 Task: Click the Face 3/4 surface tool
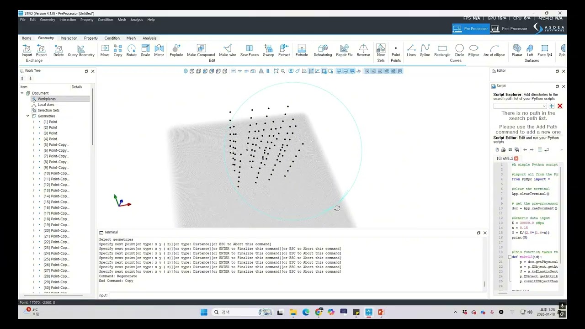click(x=545, y=50)
